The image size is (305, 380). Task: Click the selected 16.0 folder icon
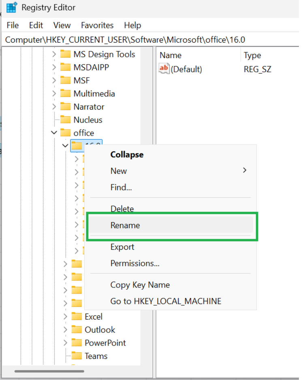tap(77, 146)
